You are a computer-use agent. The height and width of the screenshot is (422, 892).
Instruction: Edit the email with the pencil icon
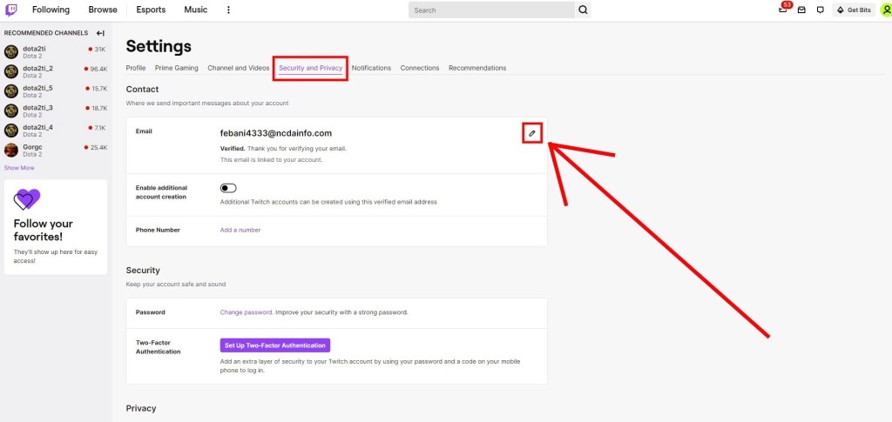532,133
